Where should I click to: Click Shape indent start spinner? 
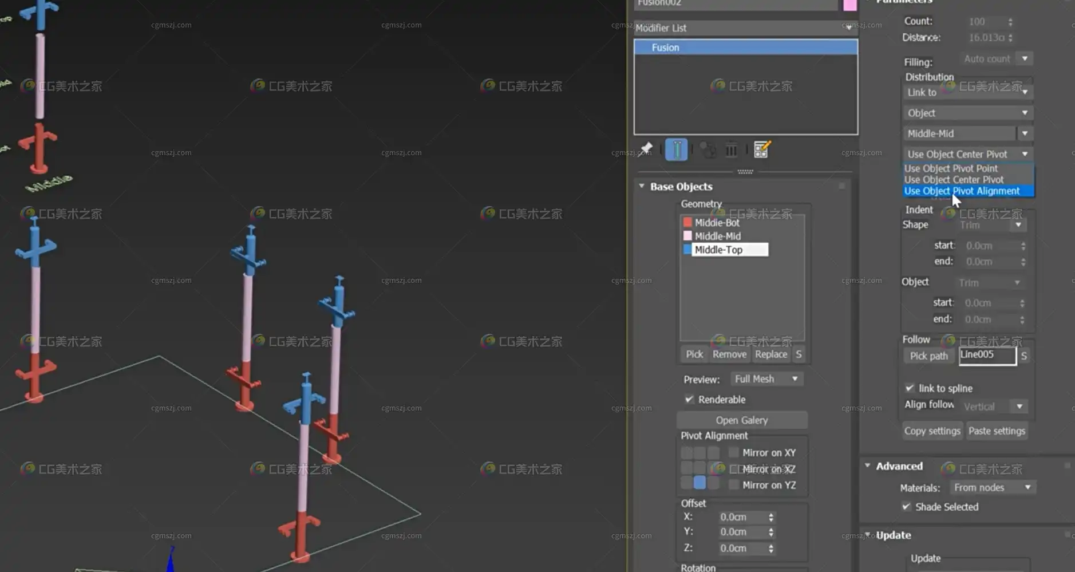pyautogui.click(x=1023, y=246)
